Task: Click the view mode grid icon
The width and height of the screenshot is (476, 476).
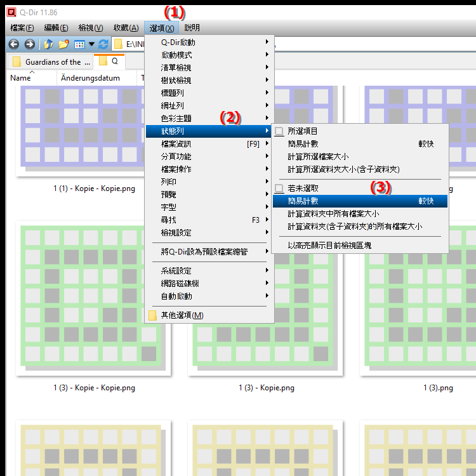Action: click(x=79, y=44)
